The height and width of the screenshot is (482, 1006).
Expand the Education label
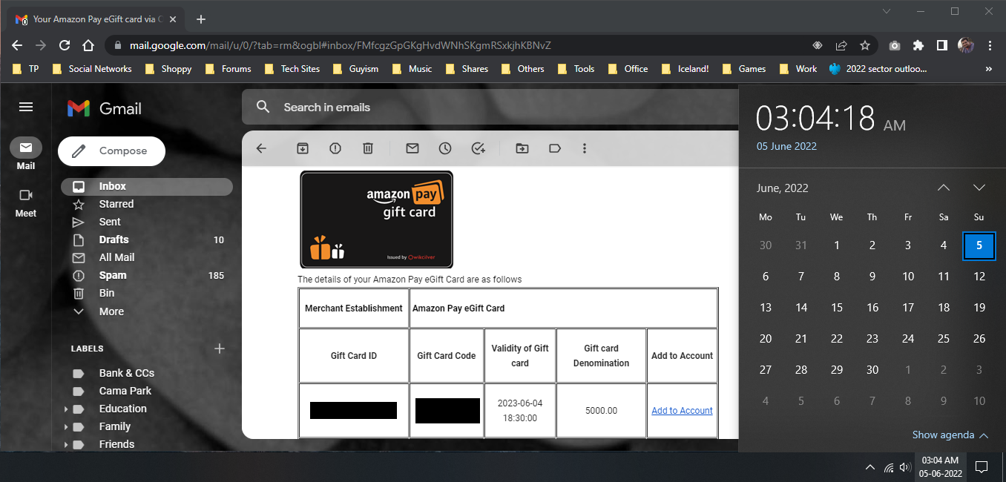(66, 409)
